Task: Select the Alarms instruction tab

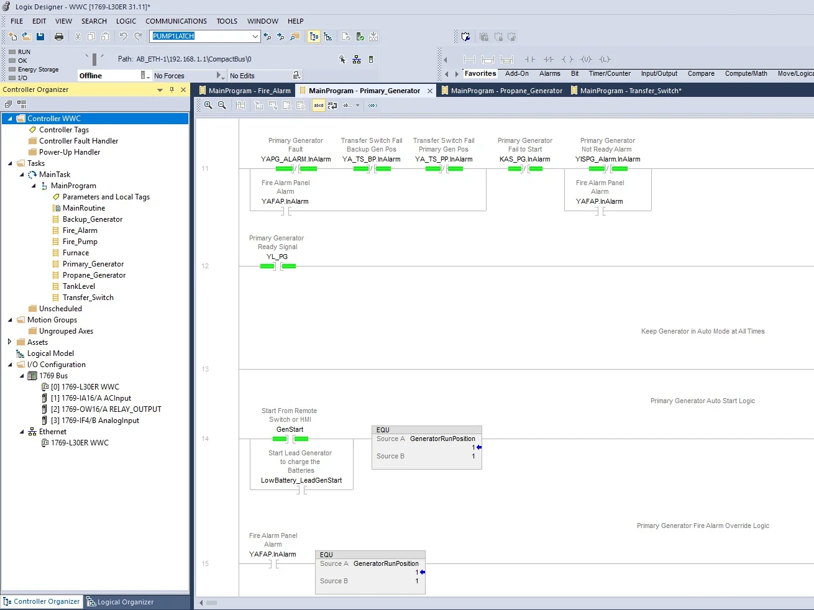Action: click(550, 73)
